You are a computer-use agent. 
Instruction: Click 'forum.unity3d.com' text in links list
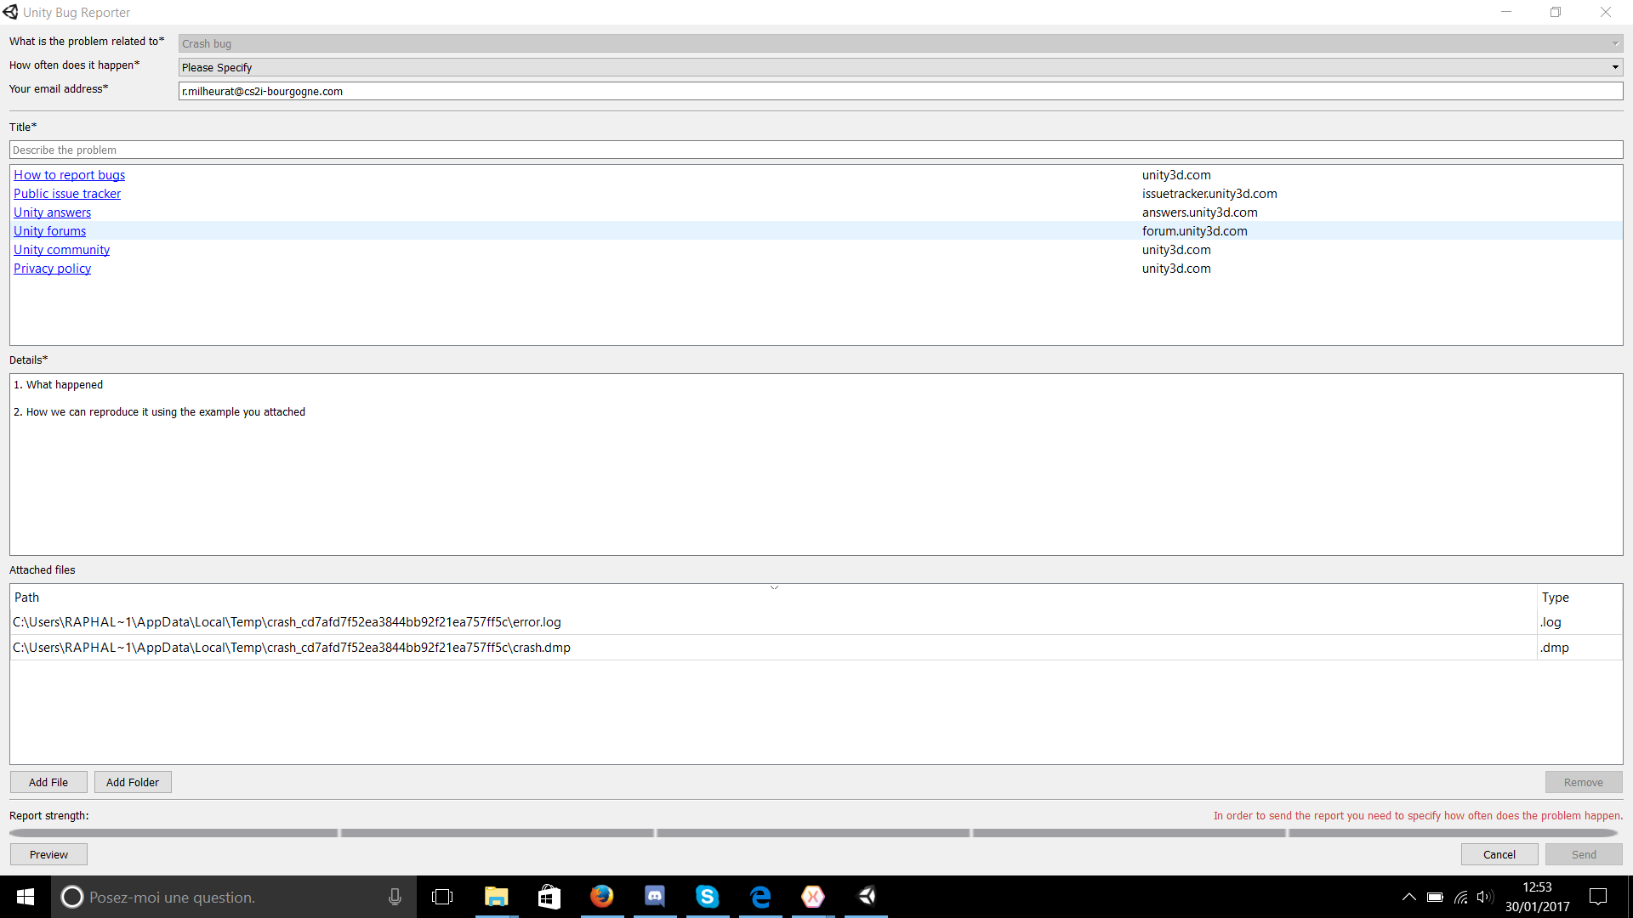pos(1194,231)
